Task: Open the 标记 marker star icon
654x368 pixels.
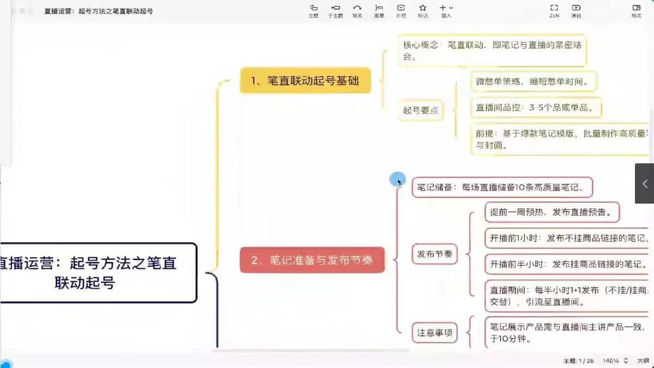Action: pos(422,10)
